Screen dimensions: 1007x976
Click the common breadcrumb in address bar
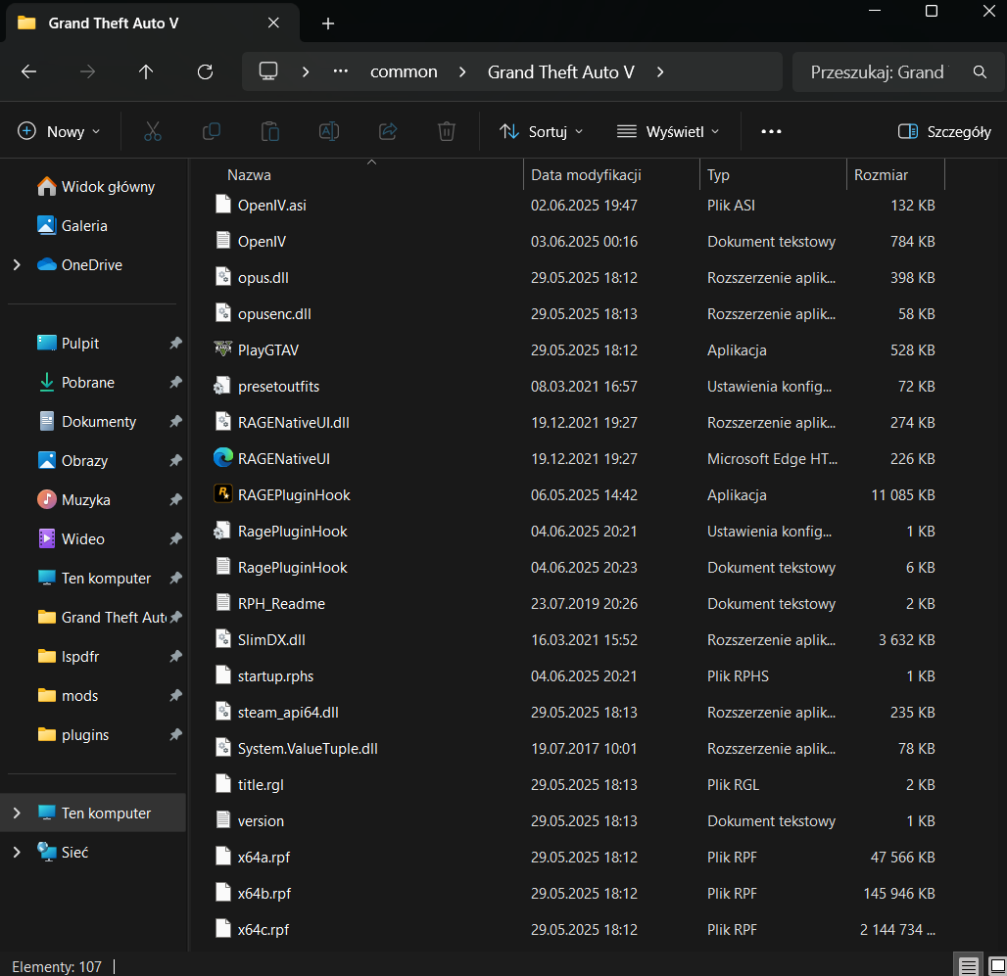point(404,71)
